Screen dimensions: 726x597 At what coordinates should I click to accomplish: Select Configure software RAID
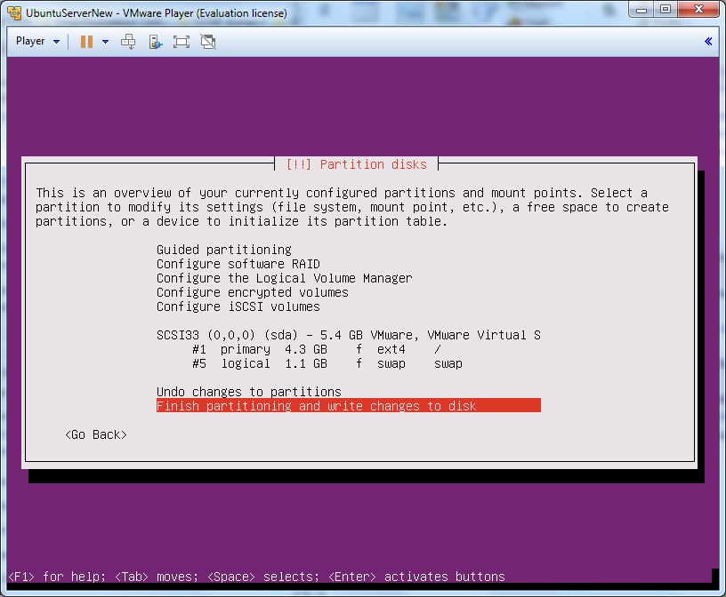tap(238, 264)
